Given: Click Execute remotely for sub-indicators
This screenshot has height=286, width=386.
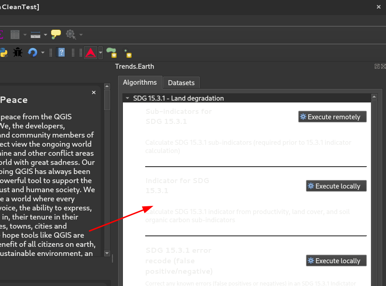Looking at the screenshot, I should pos(332,117).
